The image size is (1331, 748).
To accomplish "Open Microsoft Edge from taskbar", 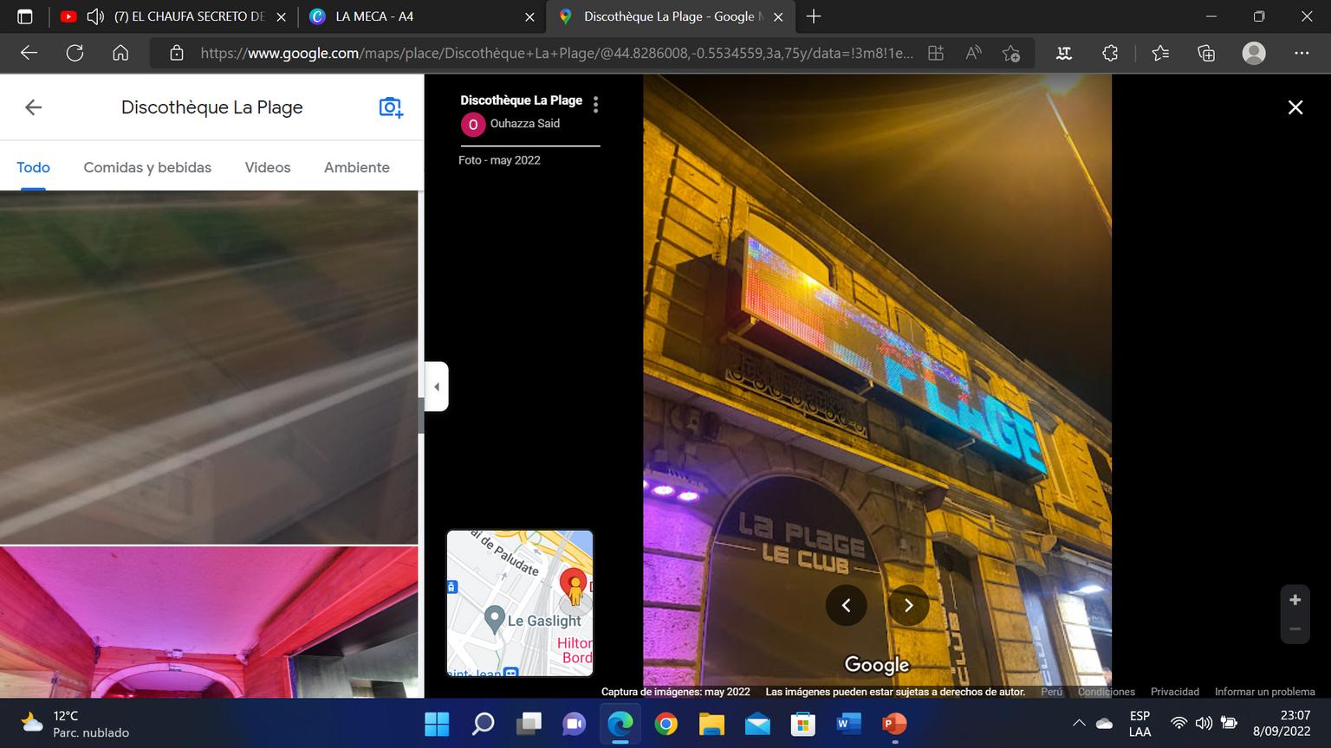I will [x=620, y=724].
